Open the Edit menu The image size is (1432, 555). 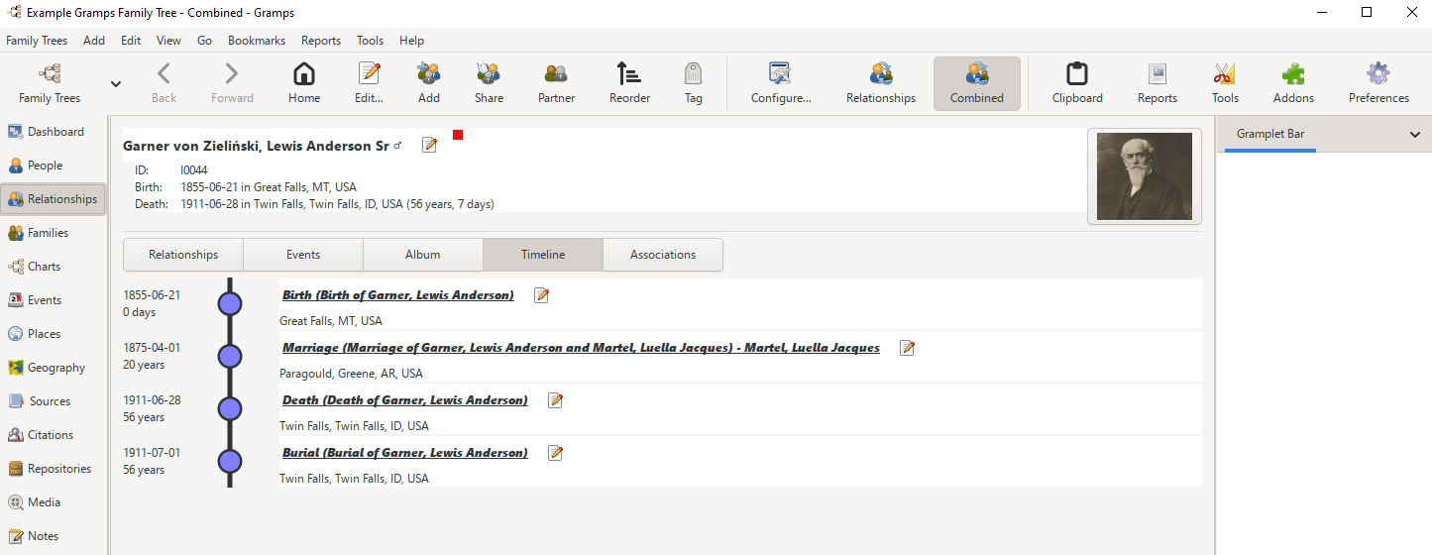click(131, 41)
